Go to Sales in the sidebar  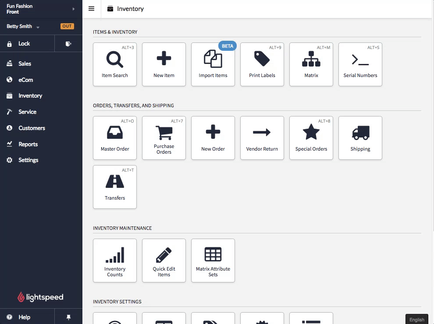click(x=41, y=63)
